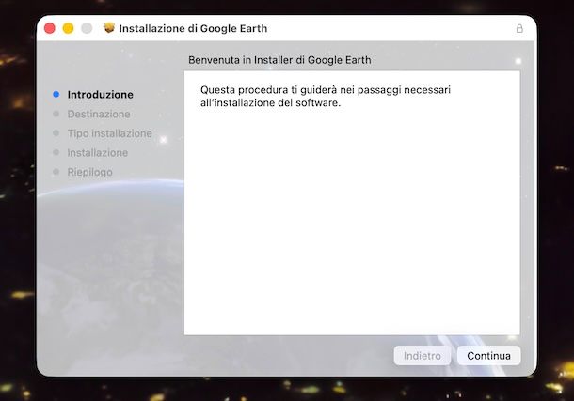The image size is (574, 401).
Task: Select the Riepilogo step in sidebar
Action: pos(89,172)
